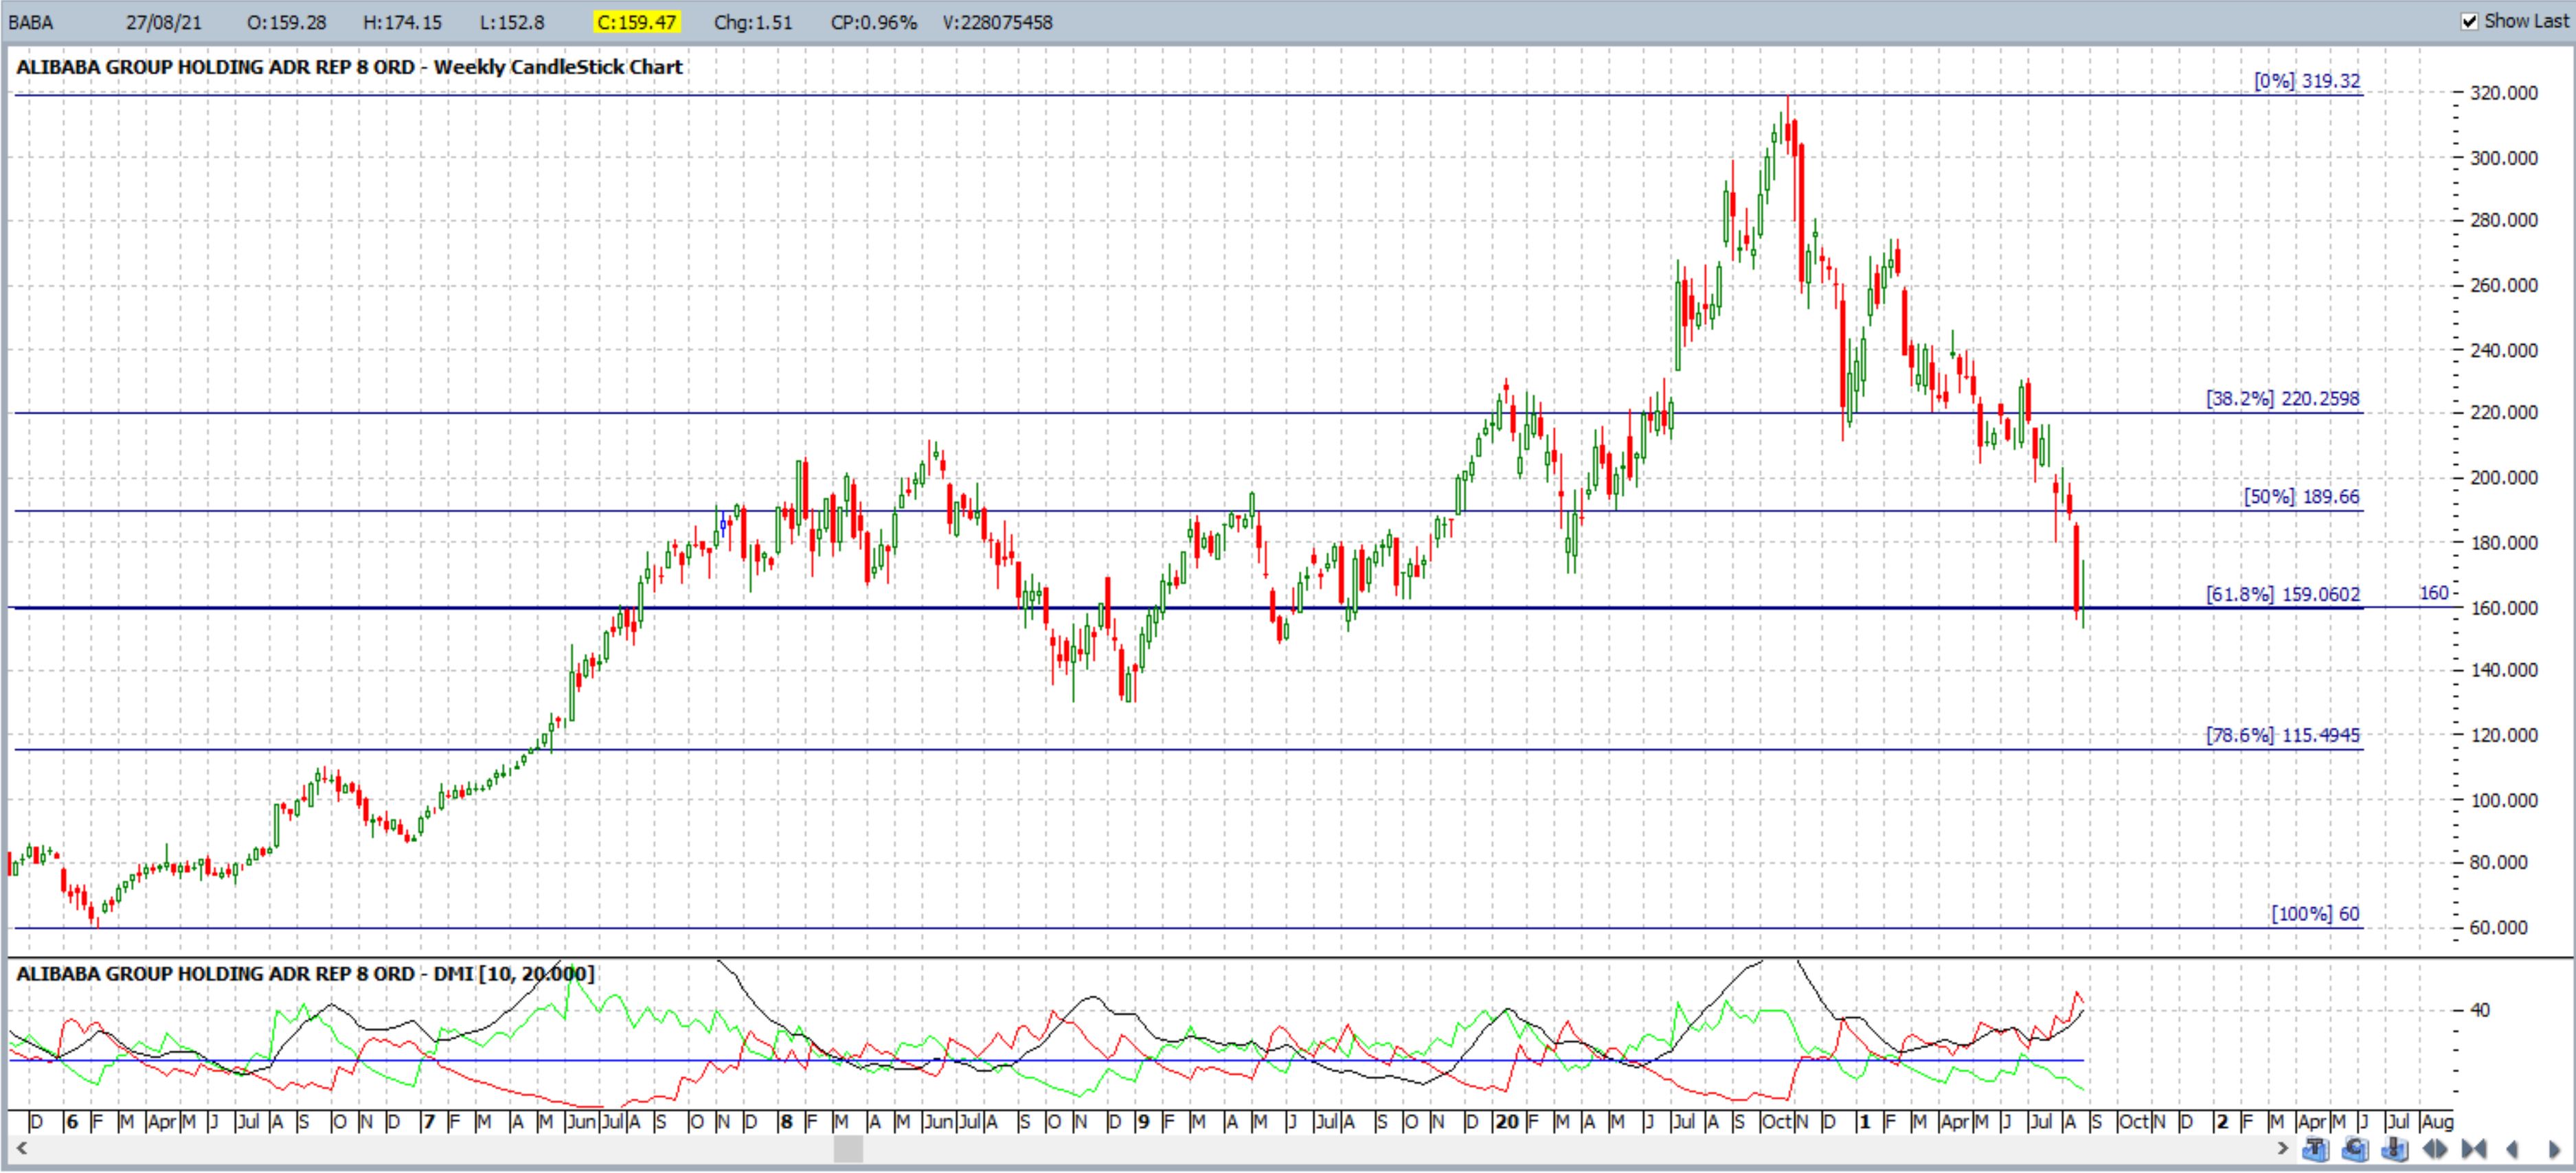Click the horizontal scrollbar thumb
Image resolution: width=2576 pixels, height=1173 pixels.
click(848, 1149)
